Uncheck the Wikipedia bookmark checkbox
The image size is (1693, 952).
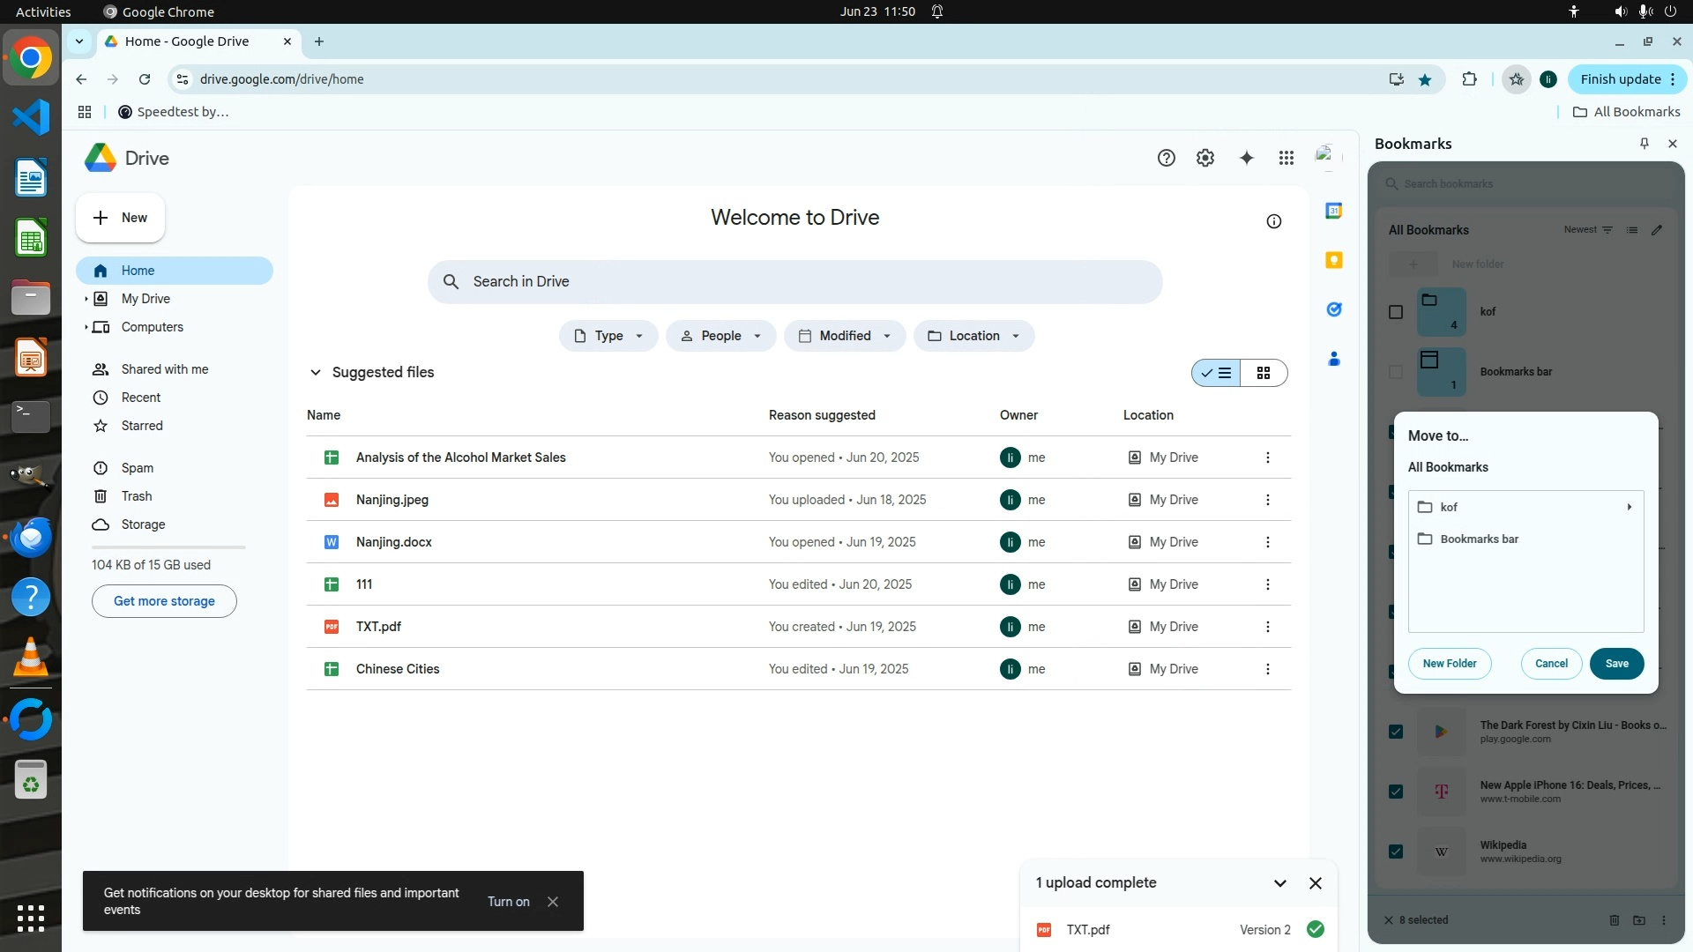tap(1395, 852)
